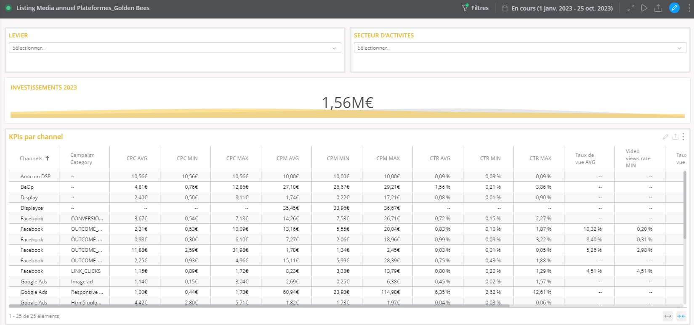Sort by Channels ascending arrow
Viewport: 694px width, 325px height.
47,159
